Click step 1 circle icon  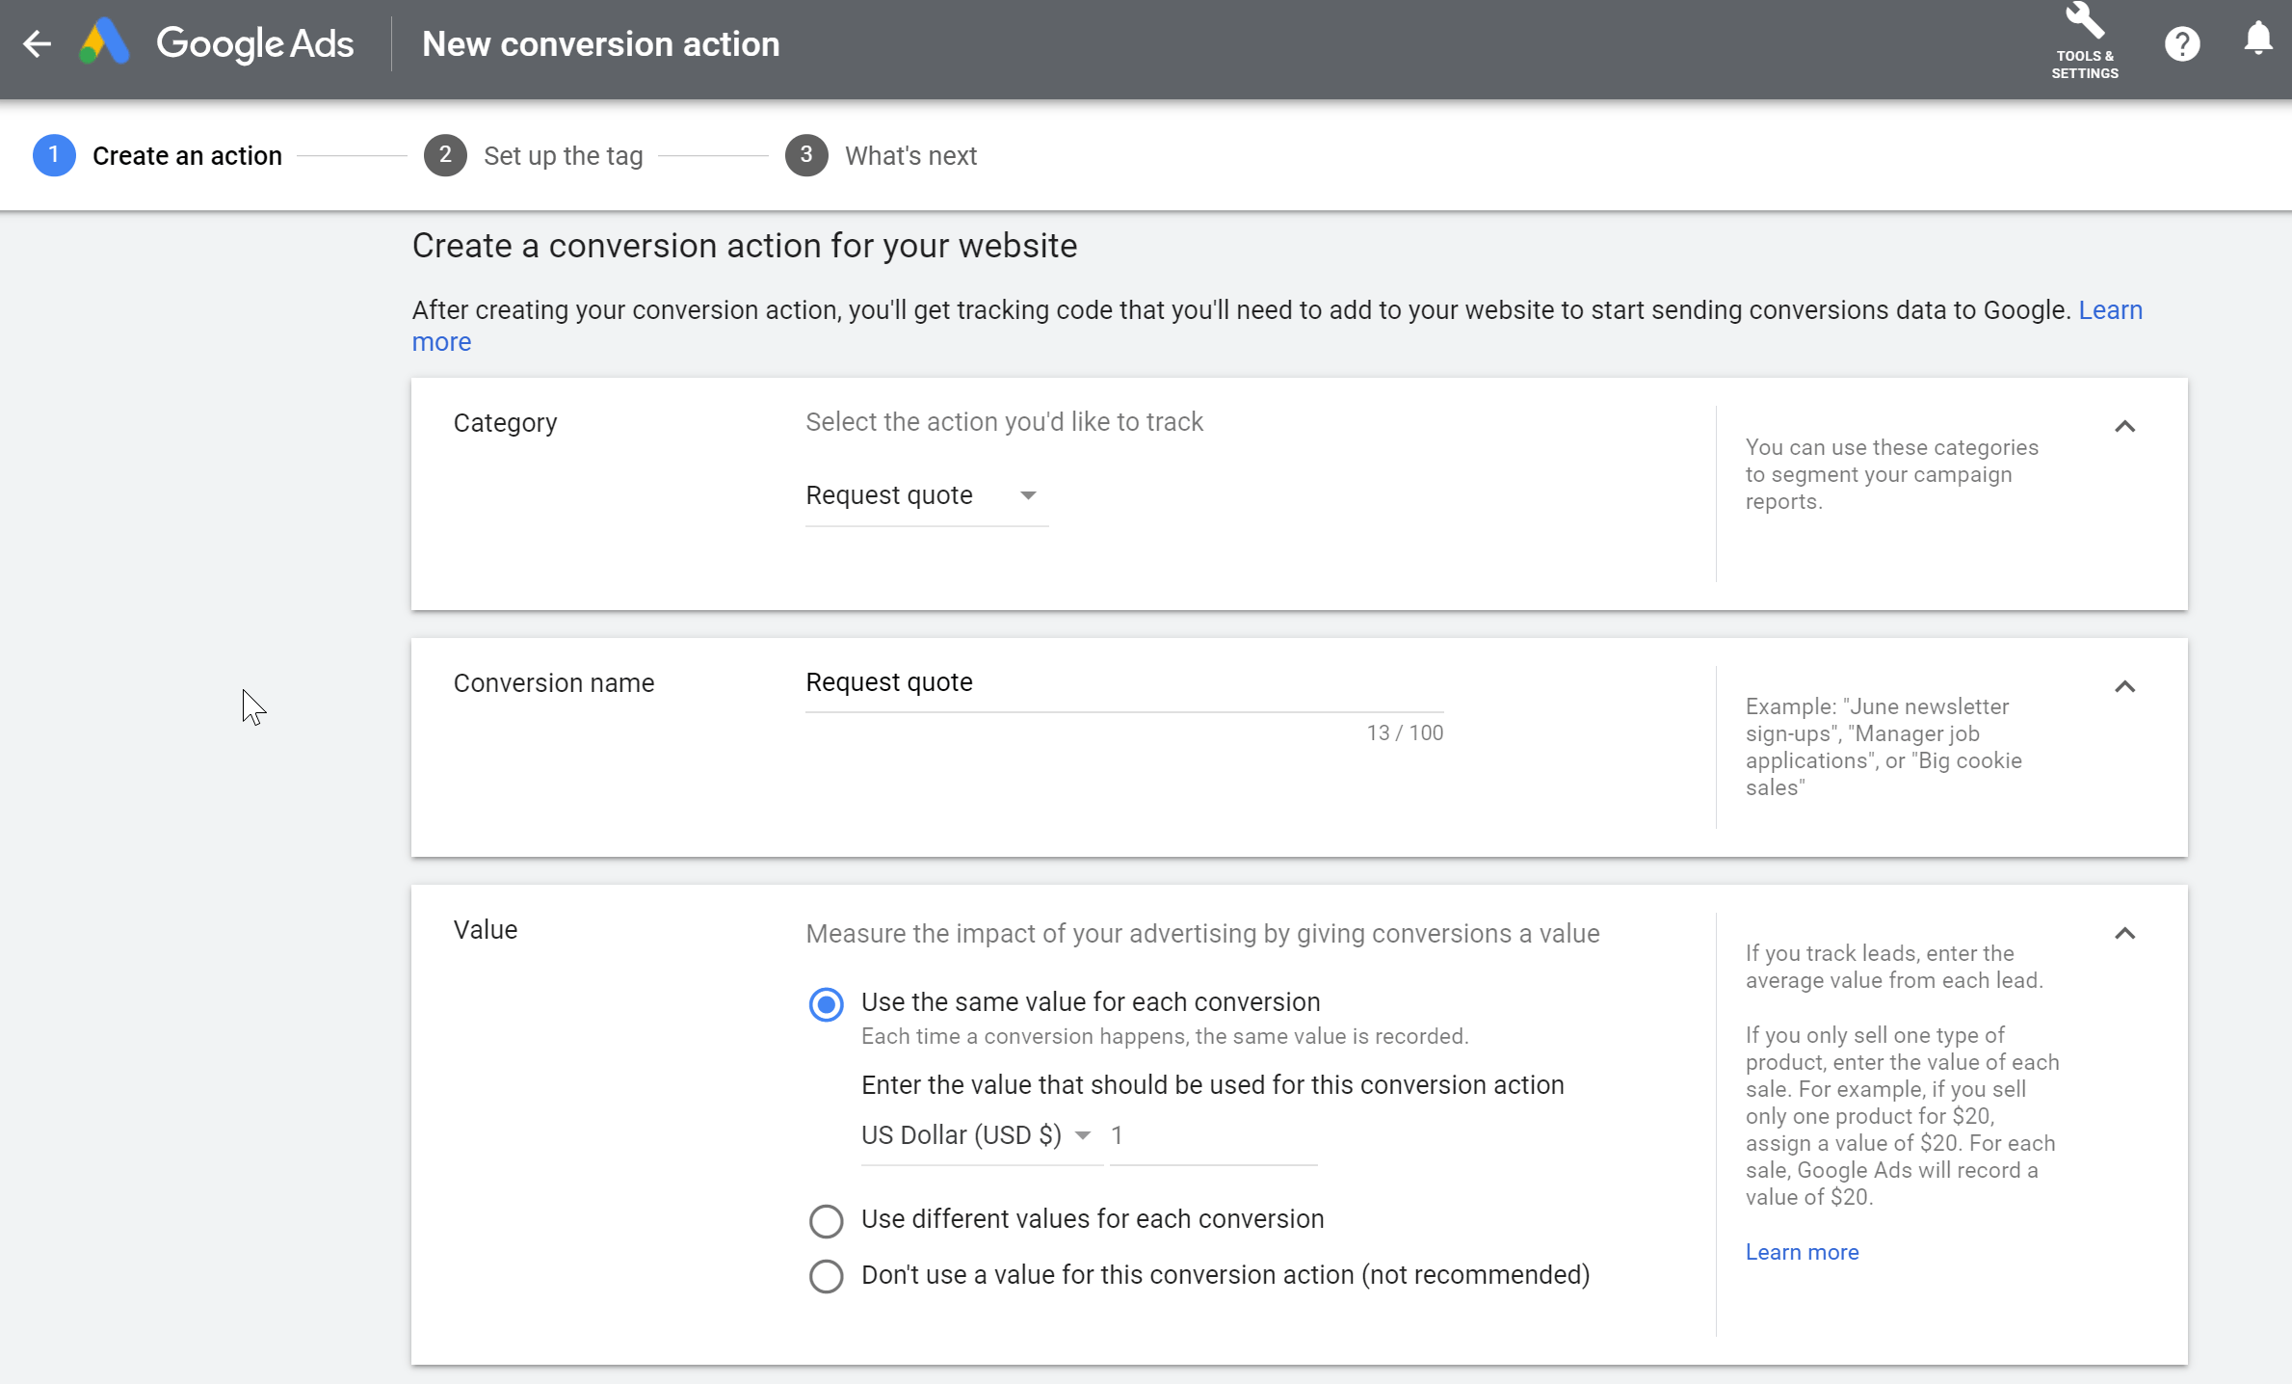(x=54, y=155)
